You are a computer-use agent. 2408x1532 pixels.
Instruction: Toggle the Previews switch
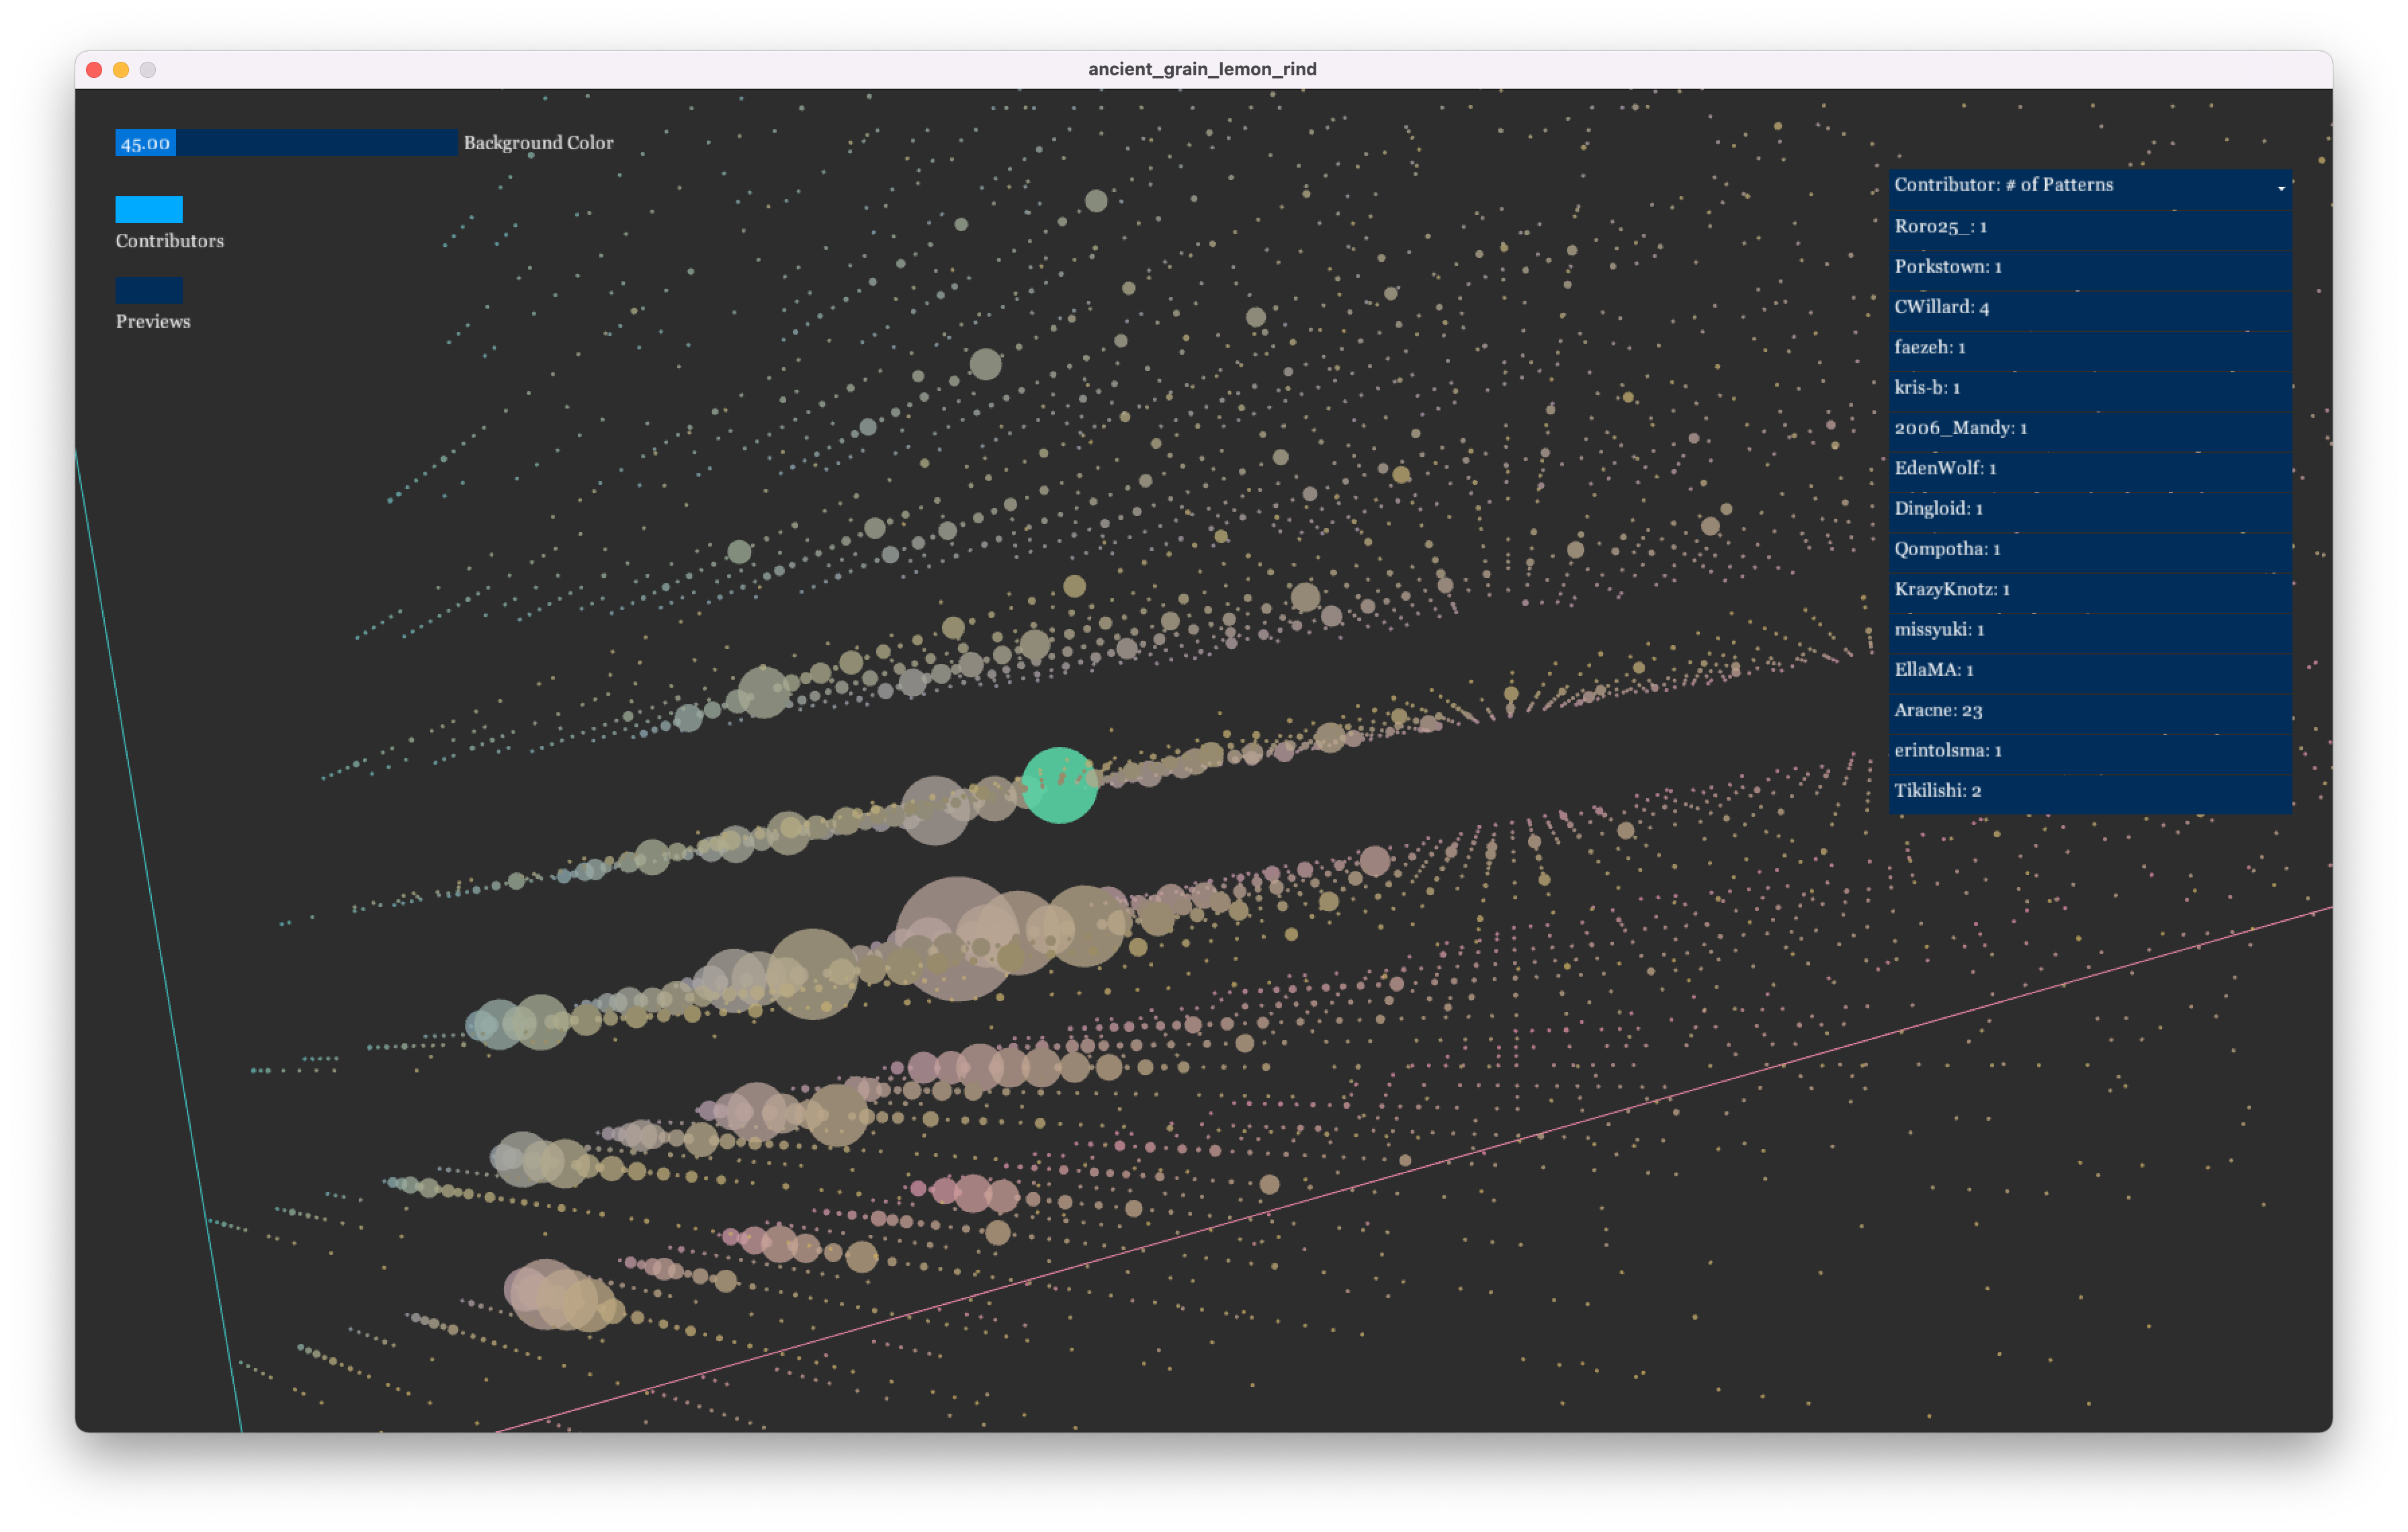point(149,290)
